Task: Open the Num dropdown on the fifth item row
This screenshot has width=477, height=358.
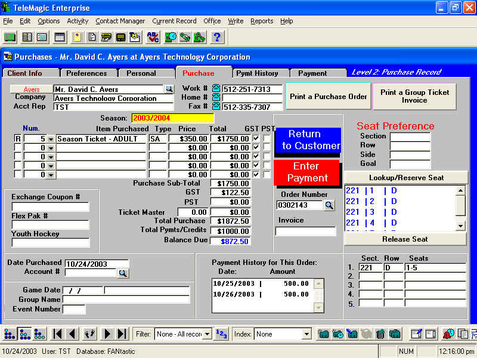Action: 51,175
